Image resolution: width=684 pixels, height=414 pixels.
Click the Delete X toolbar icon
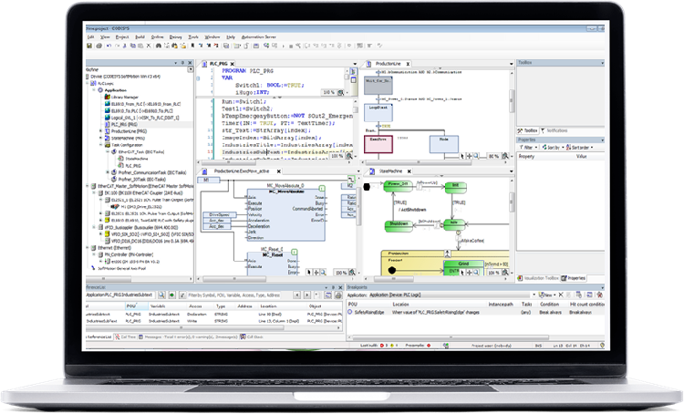coord(149,46)
